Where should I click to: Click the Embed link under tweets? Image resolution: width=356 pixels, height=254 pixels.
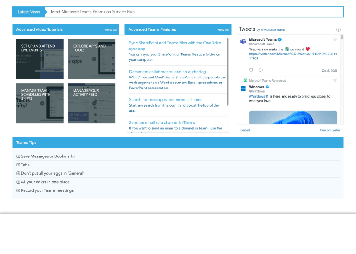coord(245,130)
